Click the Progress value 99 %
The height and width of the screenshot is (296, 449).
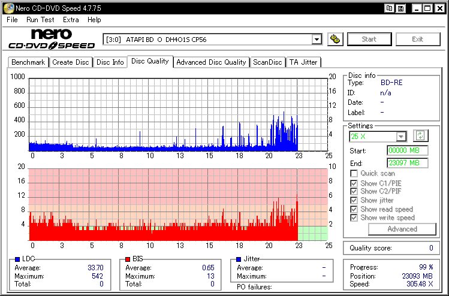426,267
